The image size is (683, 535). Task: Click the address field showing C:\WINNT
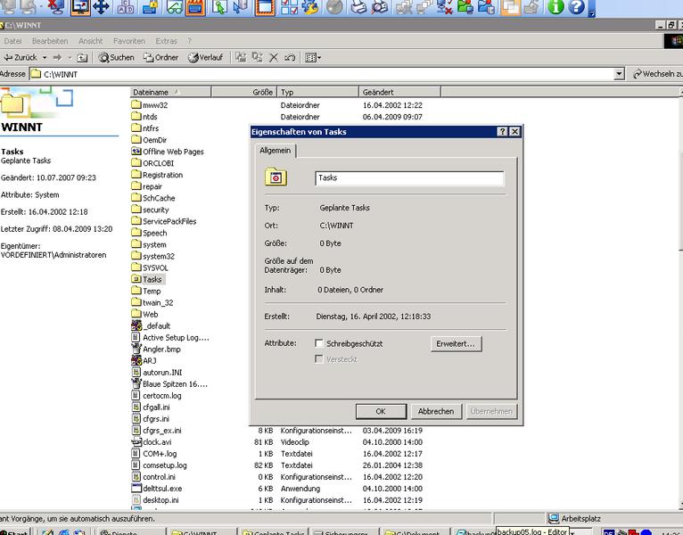tap(323, 74)
